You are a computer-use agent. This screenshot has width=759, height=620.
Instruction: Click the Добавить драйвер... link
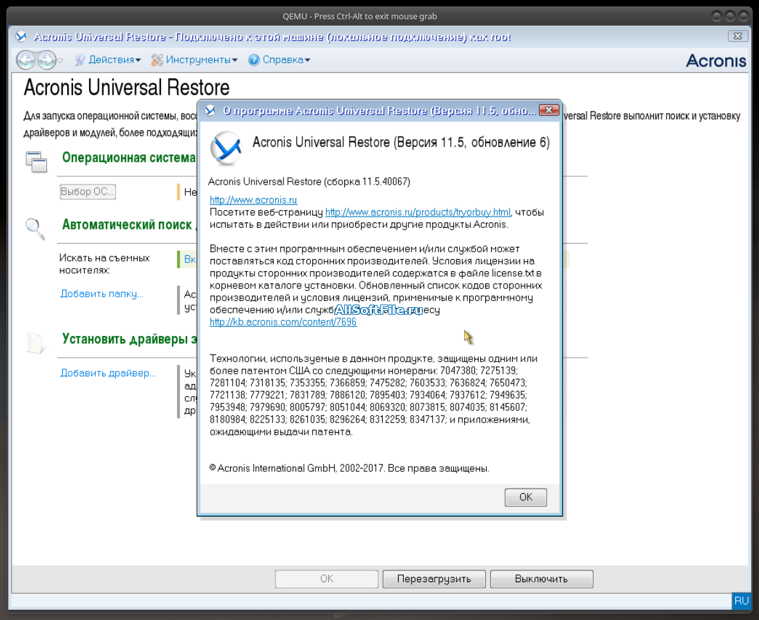(108, 373)
